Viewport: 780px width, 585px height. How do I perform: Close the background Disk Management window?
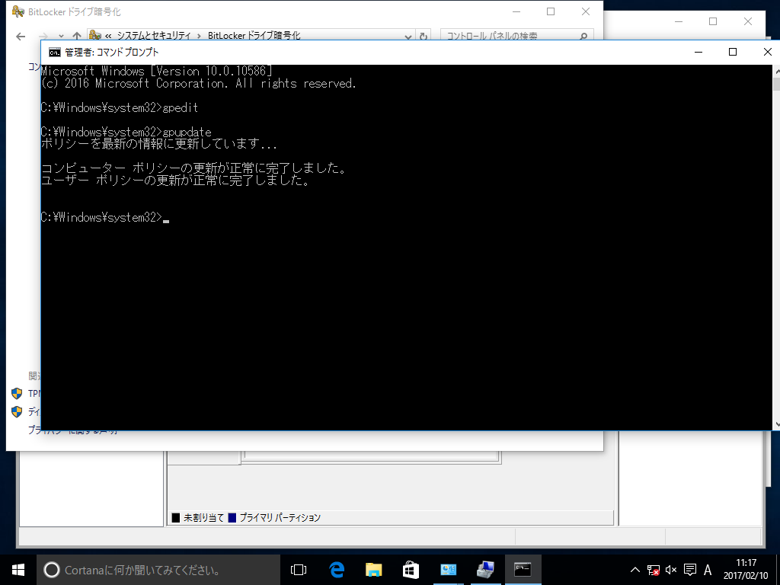pos(748,21)
